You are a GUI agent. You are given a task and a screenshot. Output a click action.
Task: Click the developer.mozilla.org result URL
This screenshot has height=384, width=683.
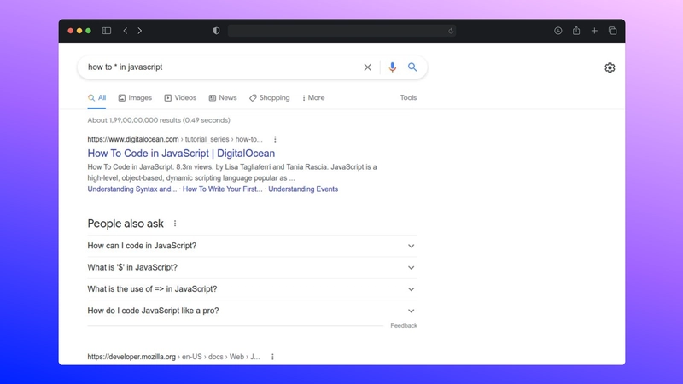point(174,357)
